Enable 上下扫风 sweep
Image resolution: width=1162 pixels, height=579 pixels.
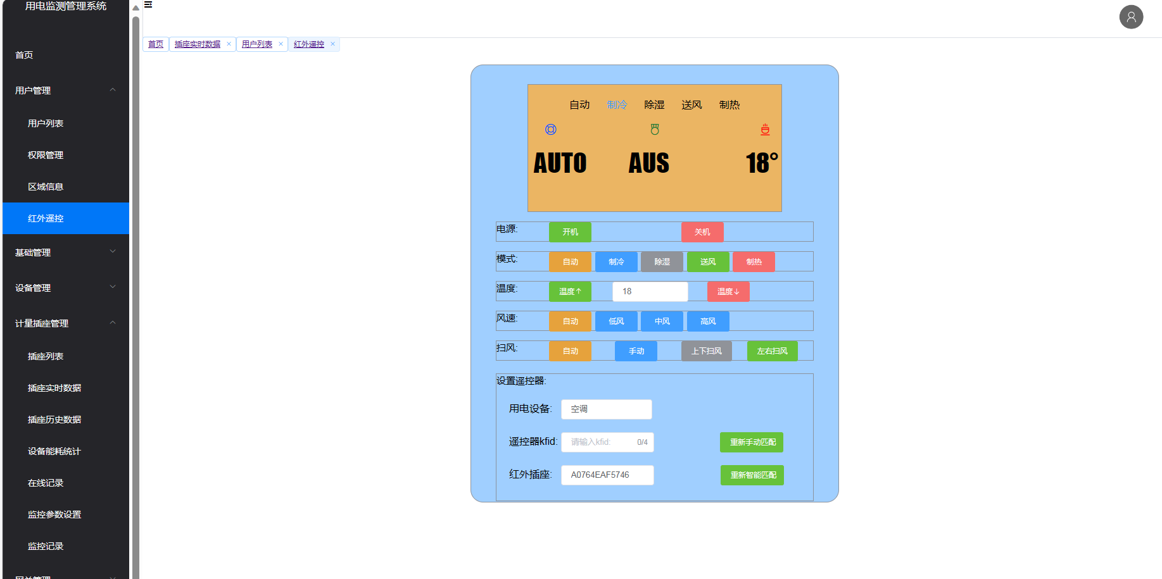coord(707,351)
